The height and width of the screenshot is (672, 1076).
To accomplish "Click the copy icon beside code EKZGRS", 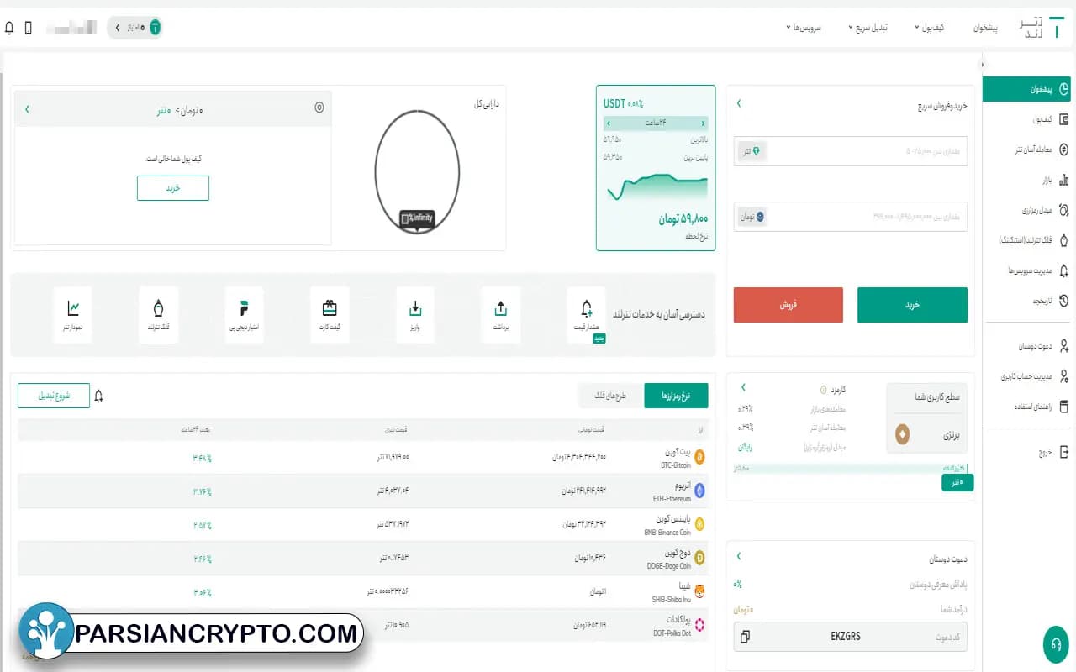I will (x=744, y=637).
